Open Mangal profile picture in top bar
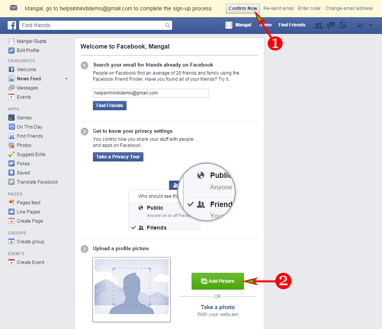Viewport: 382px width, 329px height. tap(229, 25)
